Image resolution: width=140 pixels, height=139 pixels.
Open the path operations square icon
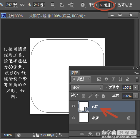pyautogui.click(x=53, y=5)
